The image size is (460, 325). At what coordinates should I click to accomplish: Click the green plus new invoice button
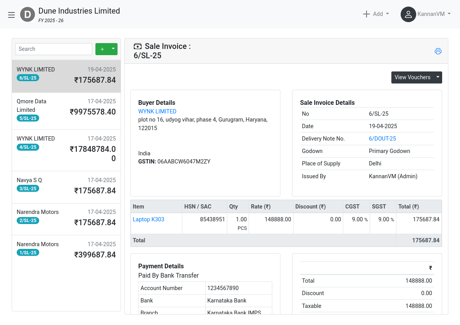point(102,49)
